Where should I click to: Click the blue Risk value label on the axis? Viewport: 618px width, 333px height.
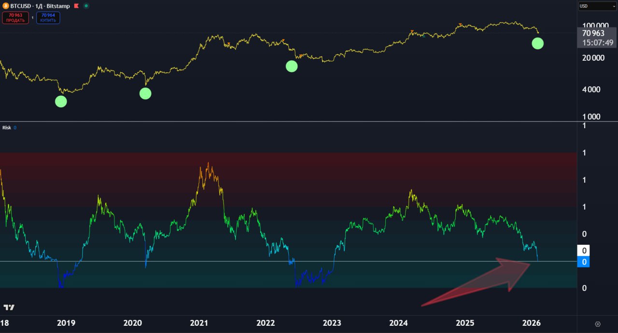coord(584,262)
